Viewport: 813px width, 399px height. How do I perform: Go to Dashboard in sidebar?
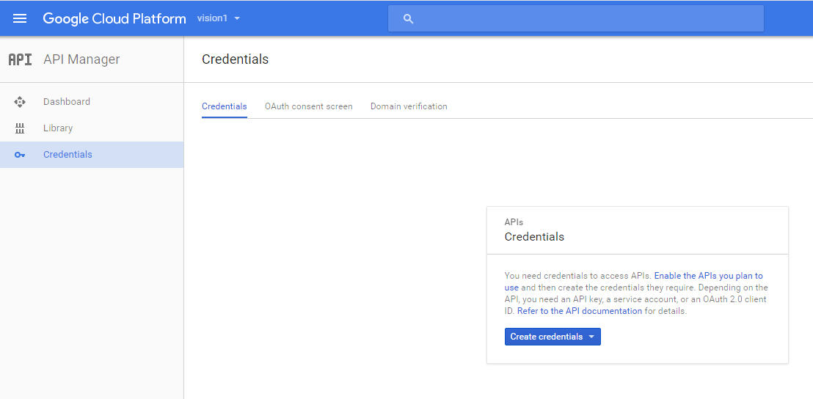click(92, 102)
